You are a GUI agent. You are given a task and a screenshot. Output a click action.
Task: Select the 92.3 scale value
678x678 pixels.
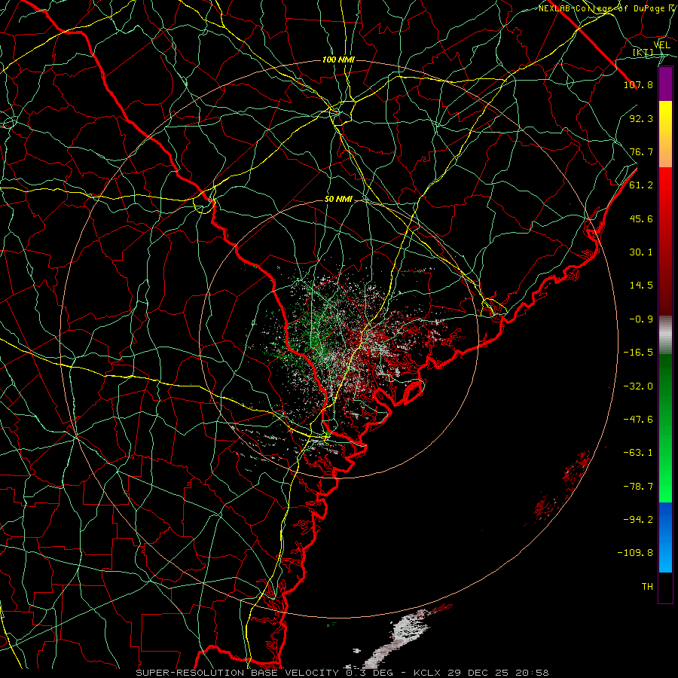(x=641, y=118)
